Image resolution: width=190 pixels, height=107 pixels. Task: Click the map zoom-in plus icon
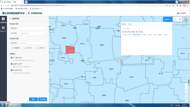click(186, 85)
